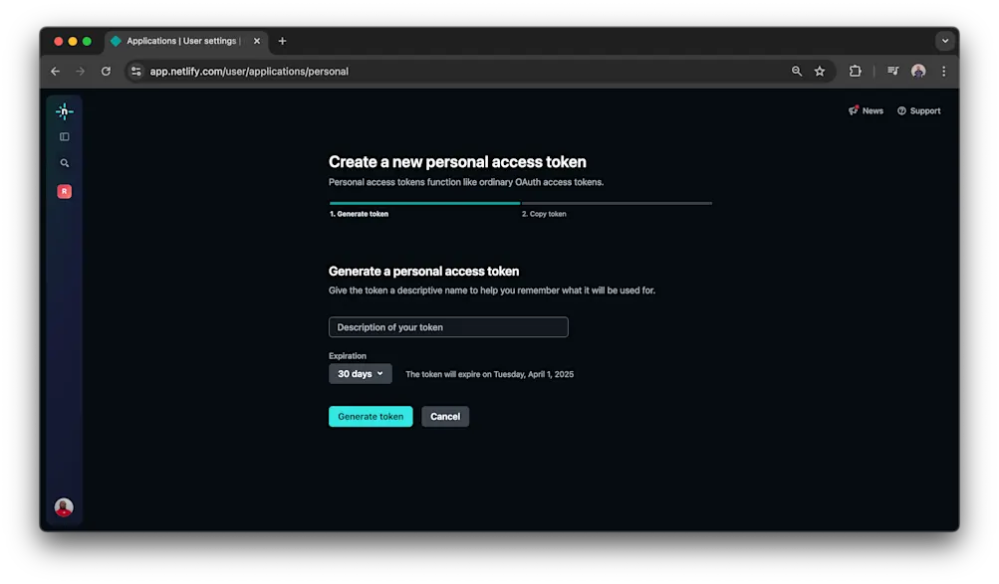The height and width of the screenshot is (584, 999).
Task: Open the Chrome three-dot menu
Action: [x=943, y=71]
